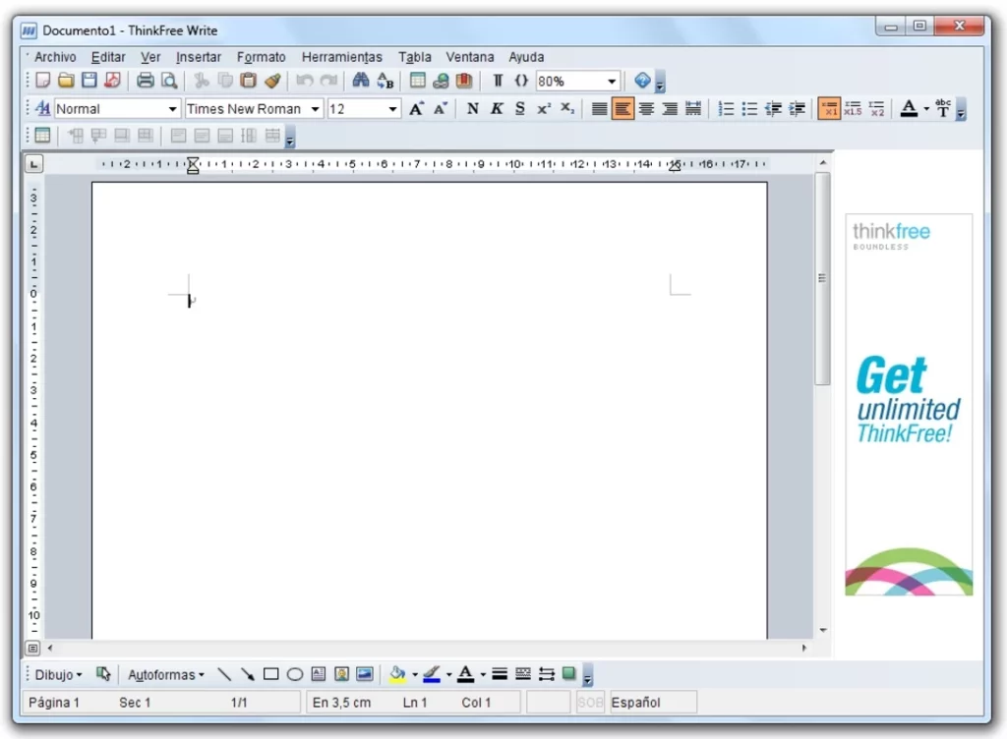Expand the Autoformas menu
This screenshot has height=739, width=1007.
(165, 675)
